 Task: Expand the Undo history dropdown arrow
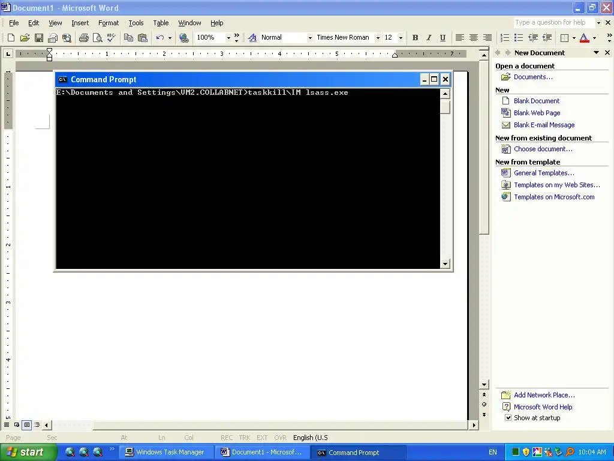(170, 38)
